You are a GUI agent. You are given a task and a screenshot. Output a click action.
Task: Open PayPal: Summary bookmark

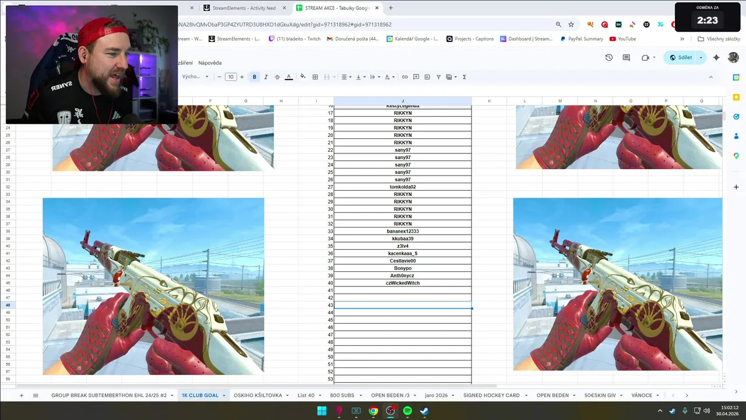[582, 39]
